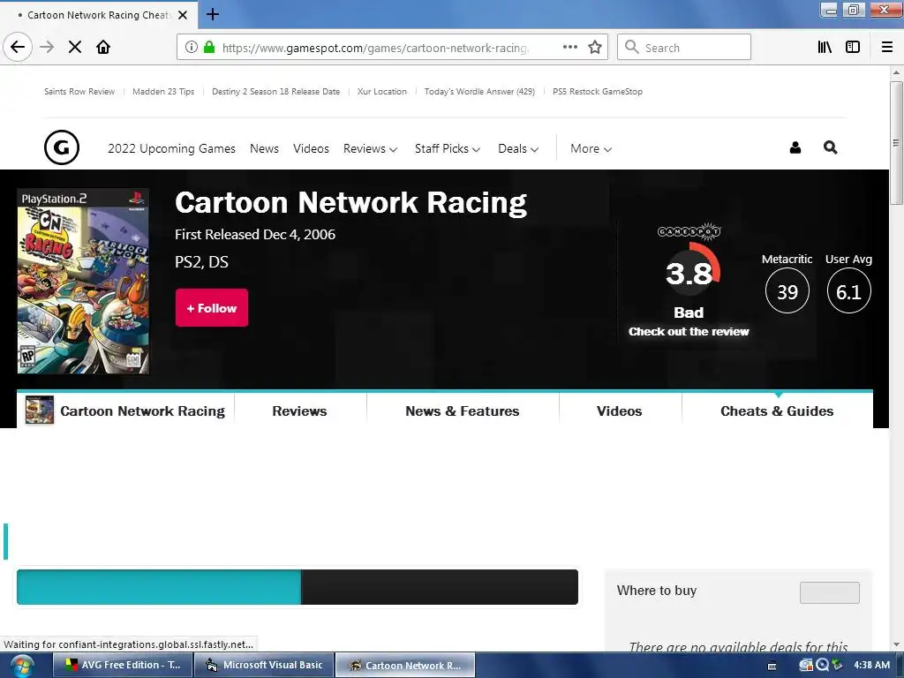
Task: Open Check out the review link
Action: (x=689, y=332)
